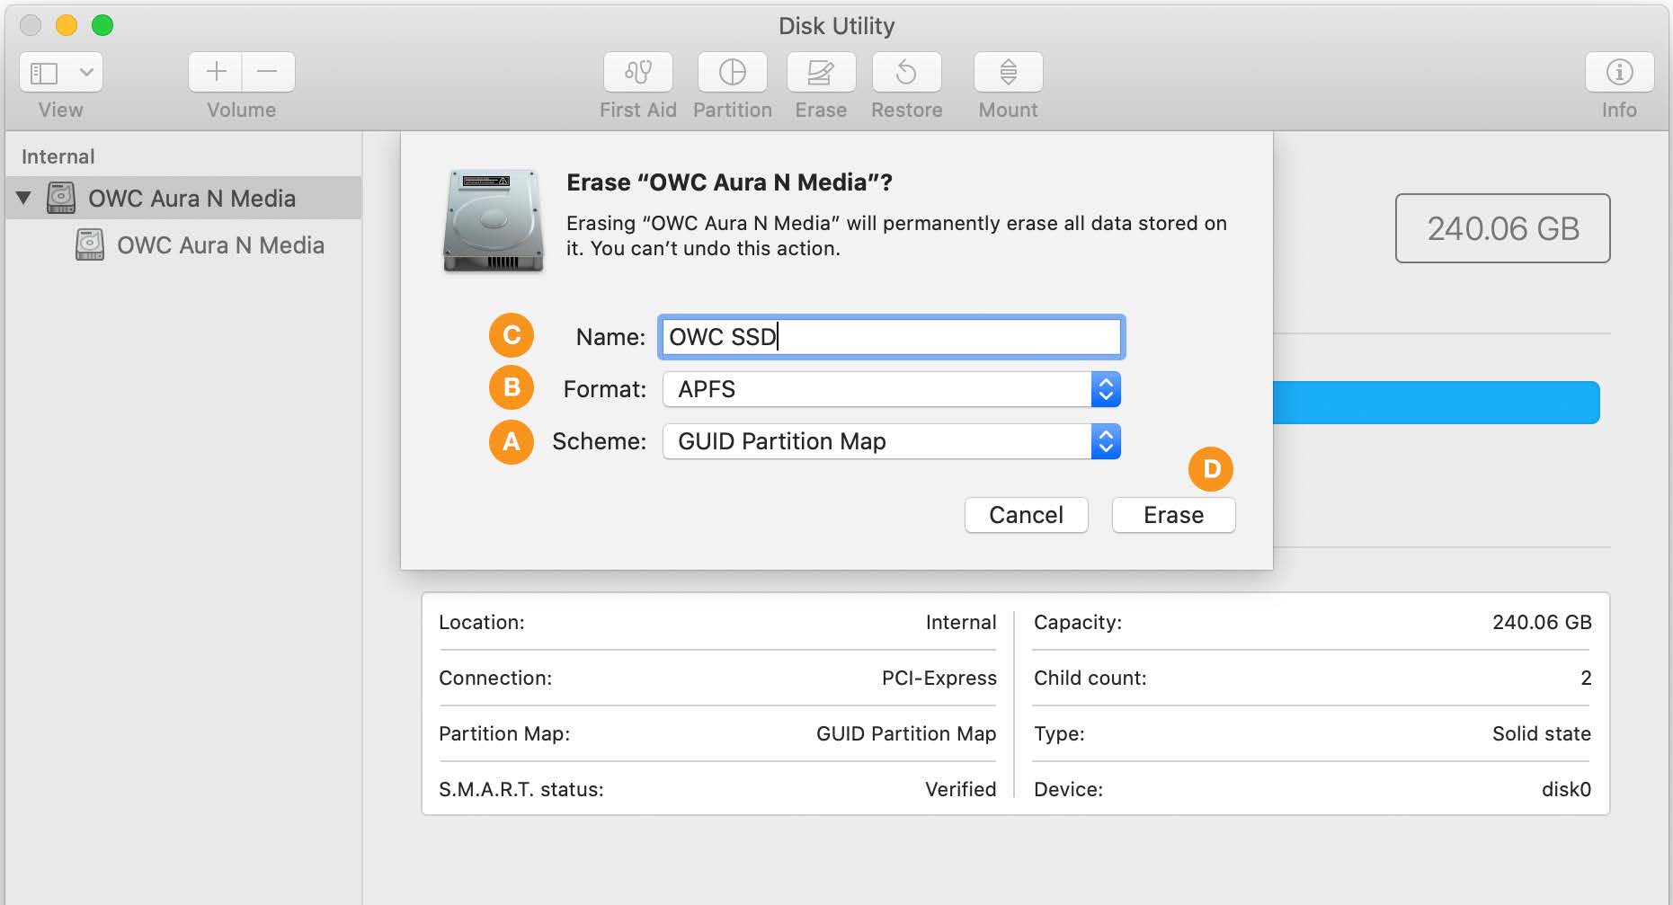Click the Mount toolbar icon
This screenshot has height=905, width=1673.
(x=1008, y=72)
